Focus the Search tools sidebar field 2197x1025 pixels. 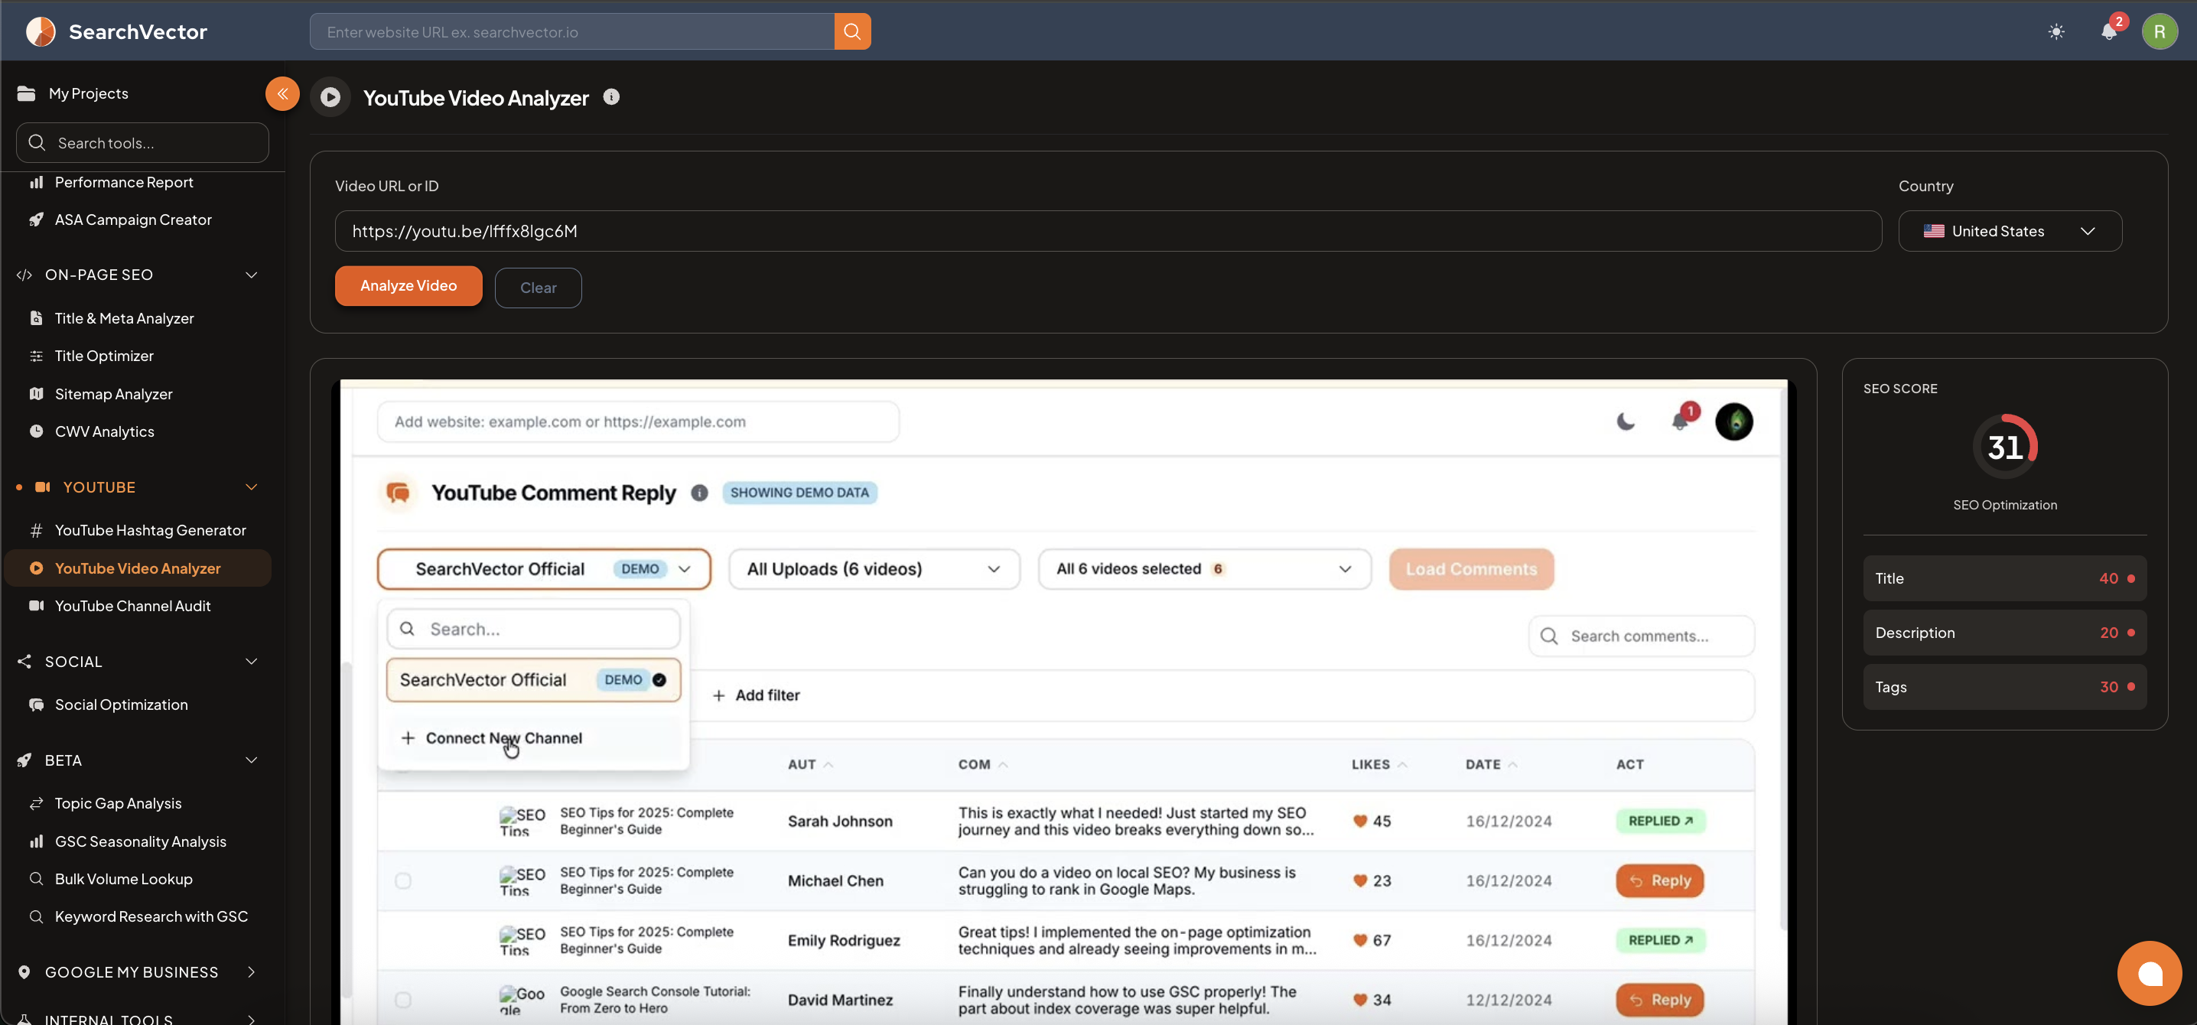pos(142,142)
